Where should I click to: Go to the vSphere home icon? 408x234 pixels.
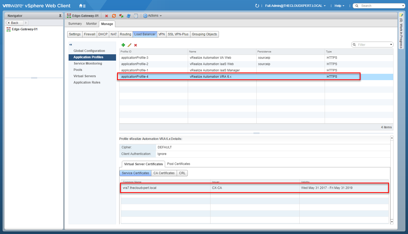82,6
